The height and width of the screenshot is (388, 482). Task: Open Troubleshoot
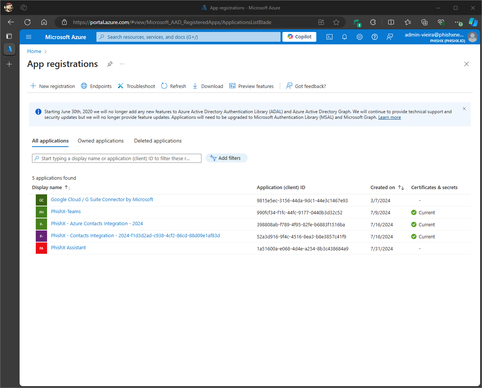pos(136,86)
